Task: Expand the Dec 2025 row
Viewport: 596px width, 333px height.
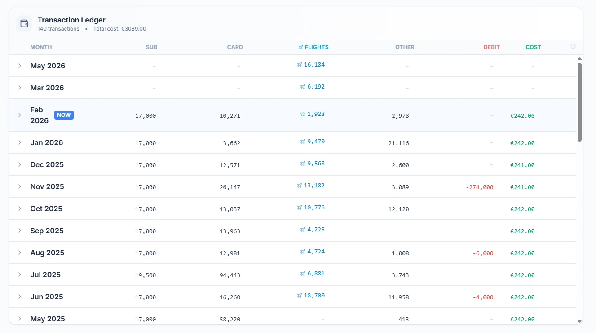Action: [19, 164]
